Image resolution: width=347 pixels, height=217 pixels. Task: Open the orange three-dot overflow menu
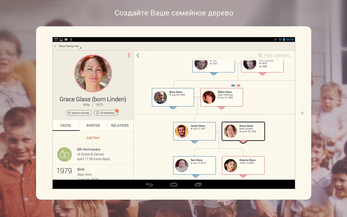(129, 55)
